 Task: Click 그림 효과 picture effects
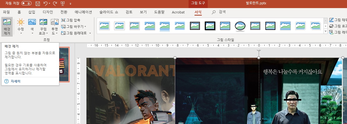[x=338, y=26]
